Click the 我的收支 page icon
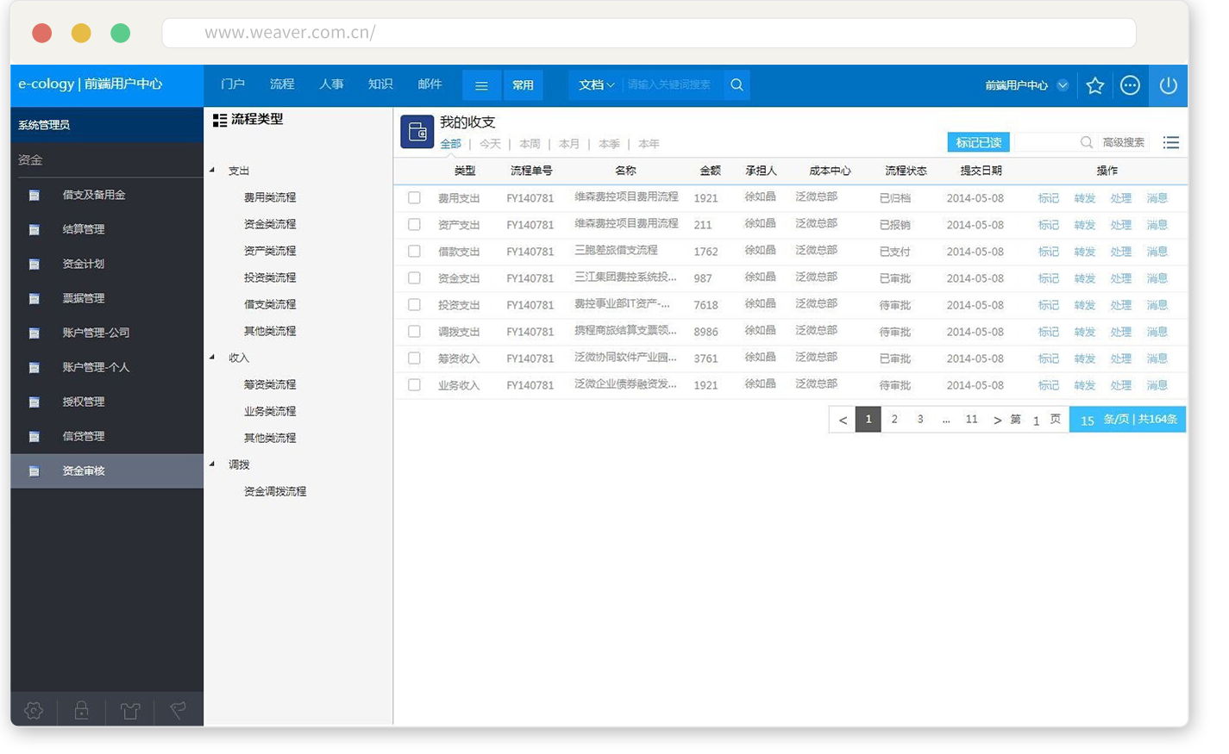 coord(417,131)
